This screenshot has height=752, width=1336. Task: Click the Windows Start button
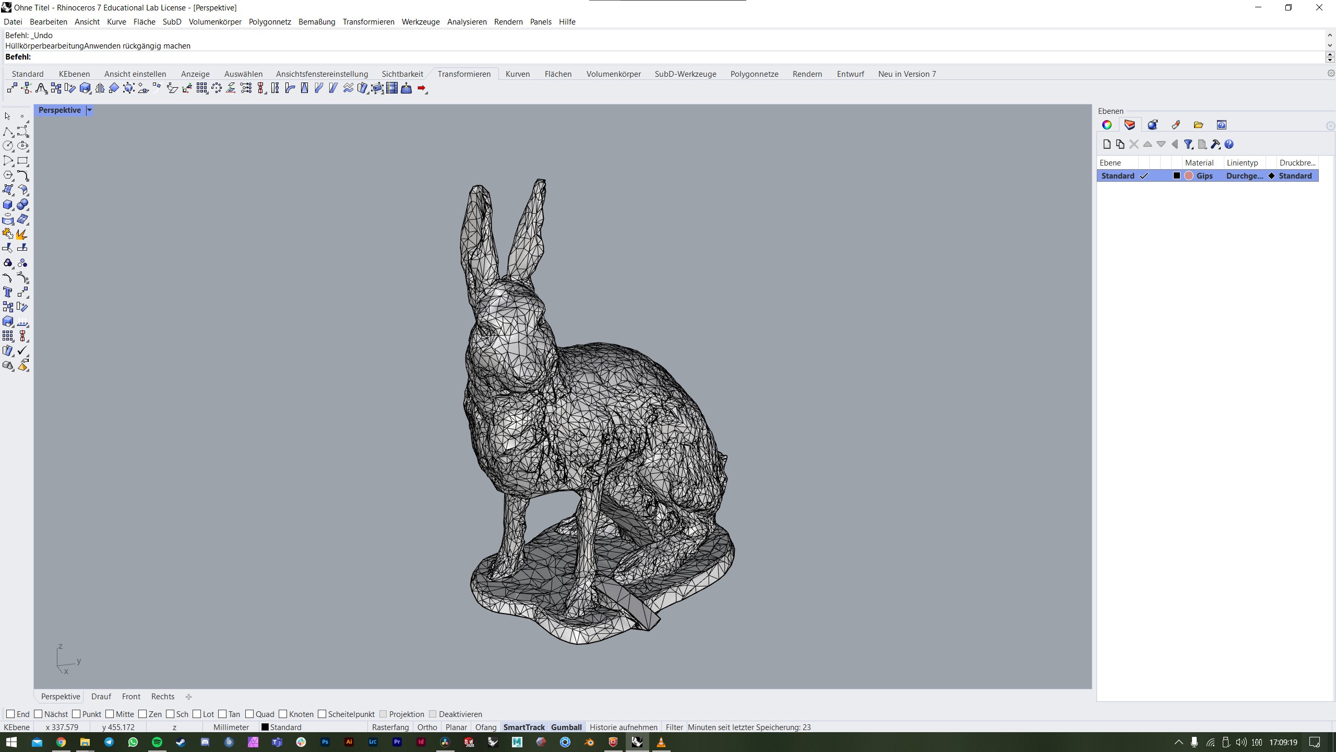click(11, 742)
